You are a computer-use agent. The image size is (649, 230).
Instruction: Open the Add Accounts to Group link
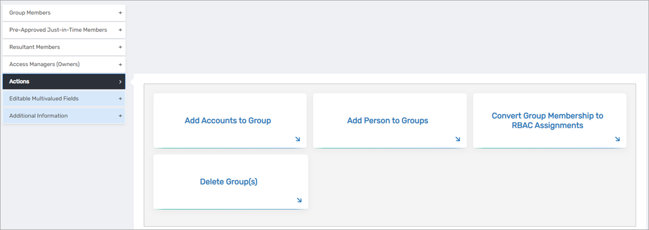(228, 121)
